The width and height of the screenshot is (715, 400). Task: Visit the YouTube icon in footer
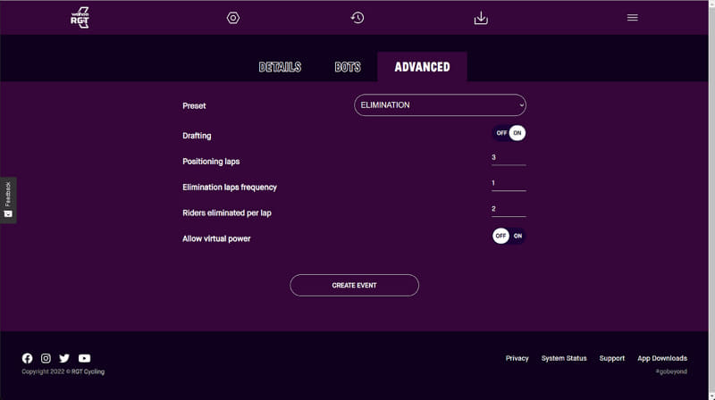[84, 358]
